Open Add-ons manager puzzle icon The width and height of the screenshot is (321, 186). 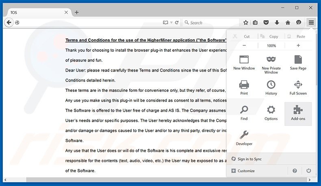point(298,114)
